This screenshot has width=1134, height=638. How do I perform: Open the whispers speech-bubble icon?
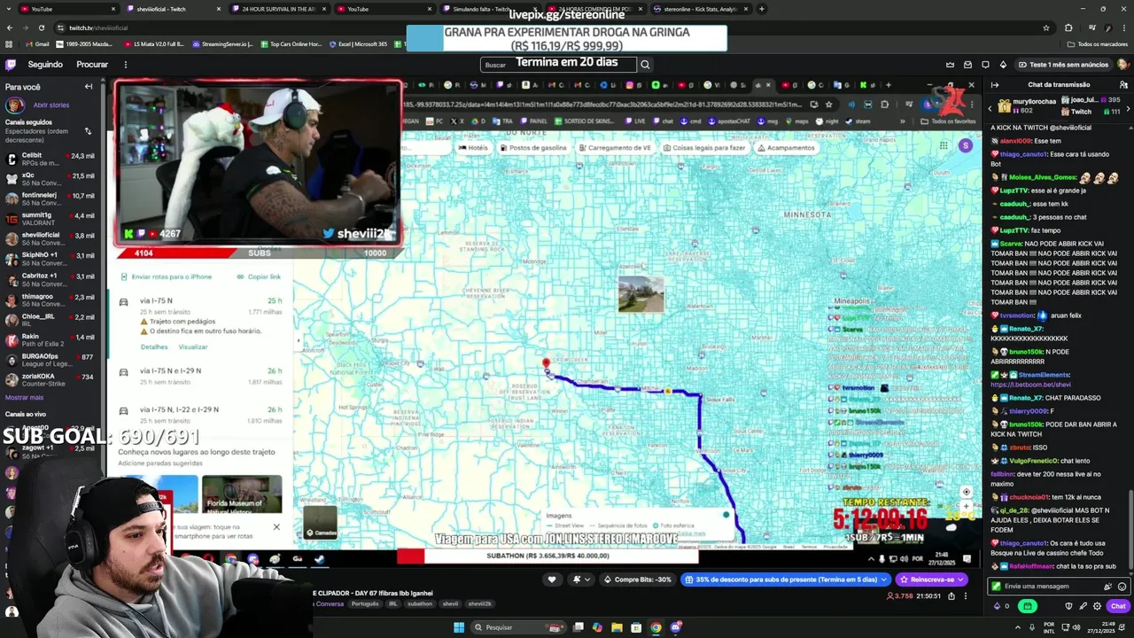(x=985, y=65)
